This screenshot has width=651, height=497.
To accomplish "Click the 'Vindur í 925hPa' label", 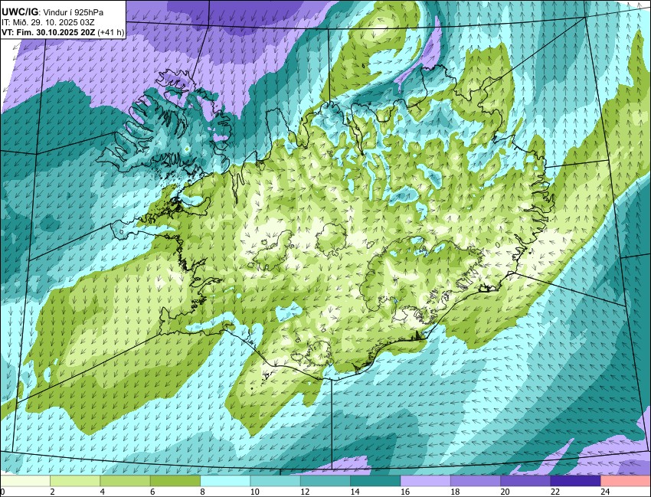I will click(74, 12).
